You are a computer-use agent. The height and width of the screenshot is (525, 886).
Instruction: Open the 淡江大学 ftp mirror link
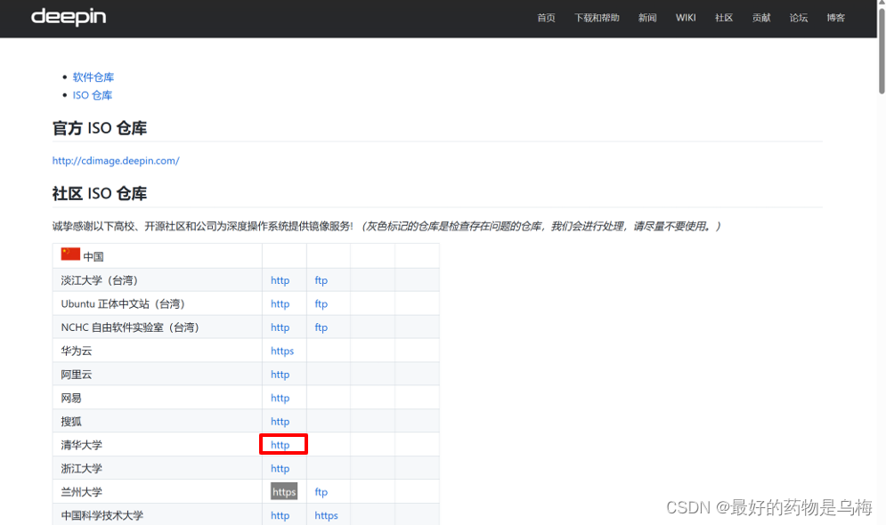[321, 279]
